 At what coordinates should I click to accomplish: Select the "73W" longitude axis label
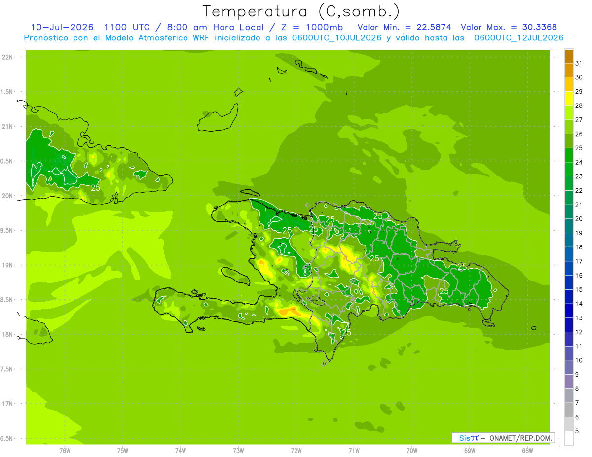238,451
